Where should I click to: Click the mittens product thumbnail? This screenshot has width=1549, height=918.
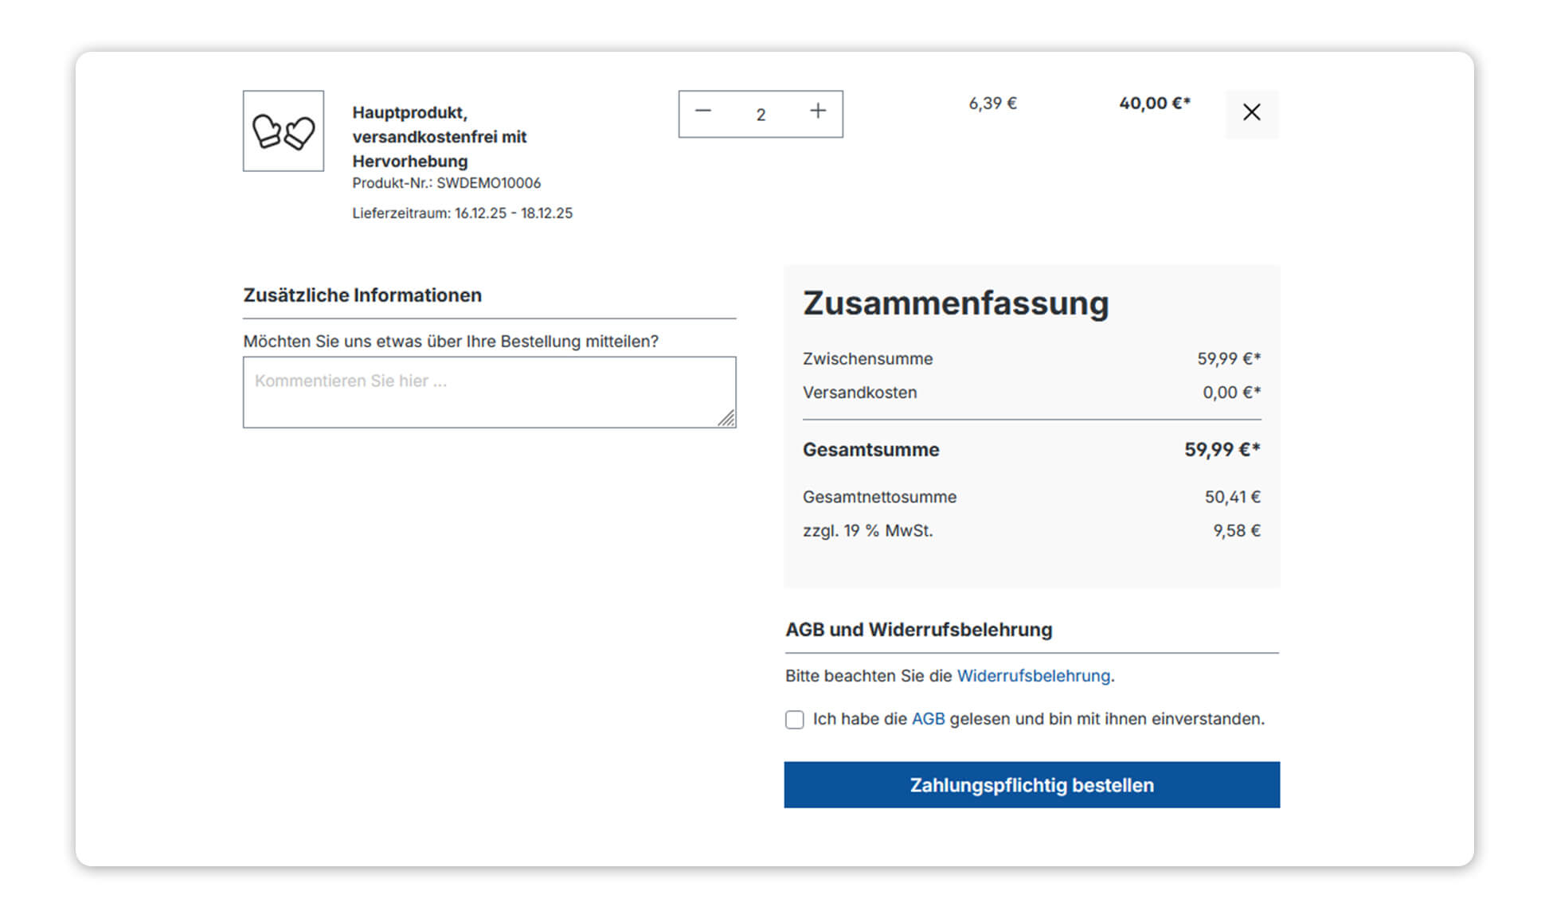(284, 131)
